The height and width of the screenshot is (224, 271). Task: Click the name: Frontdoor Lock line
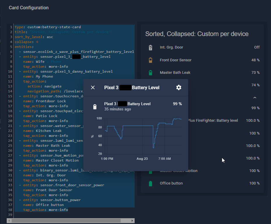pos(45,101)
